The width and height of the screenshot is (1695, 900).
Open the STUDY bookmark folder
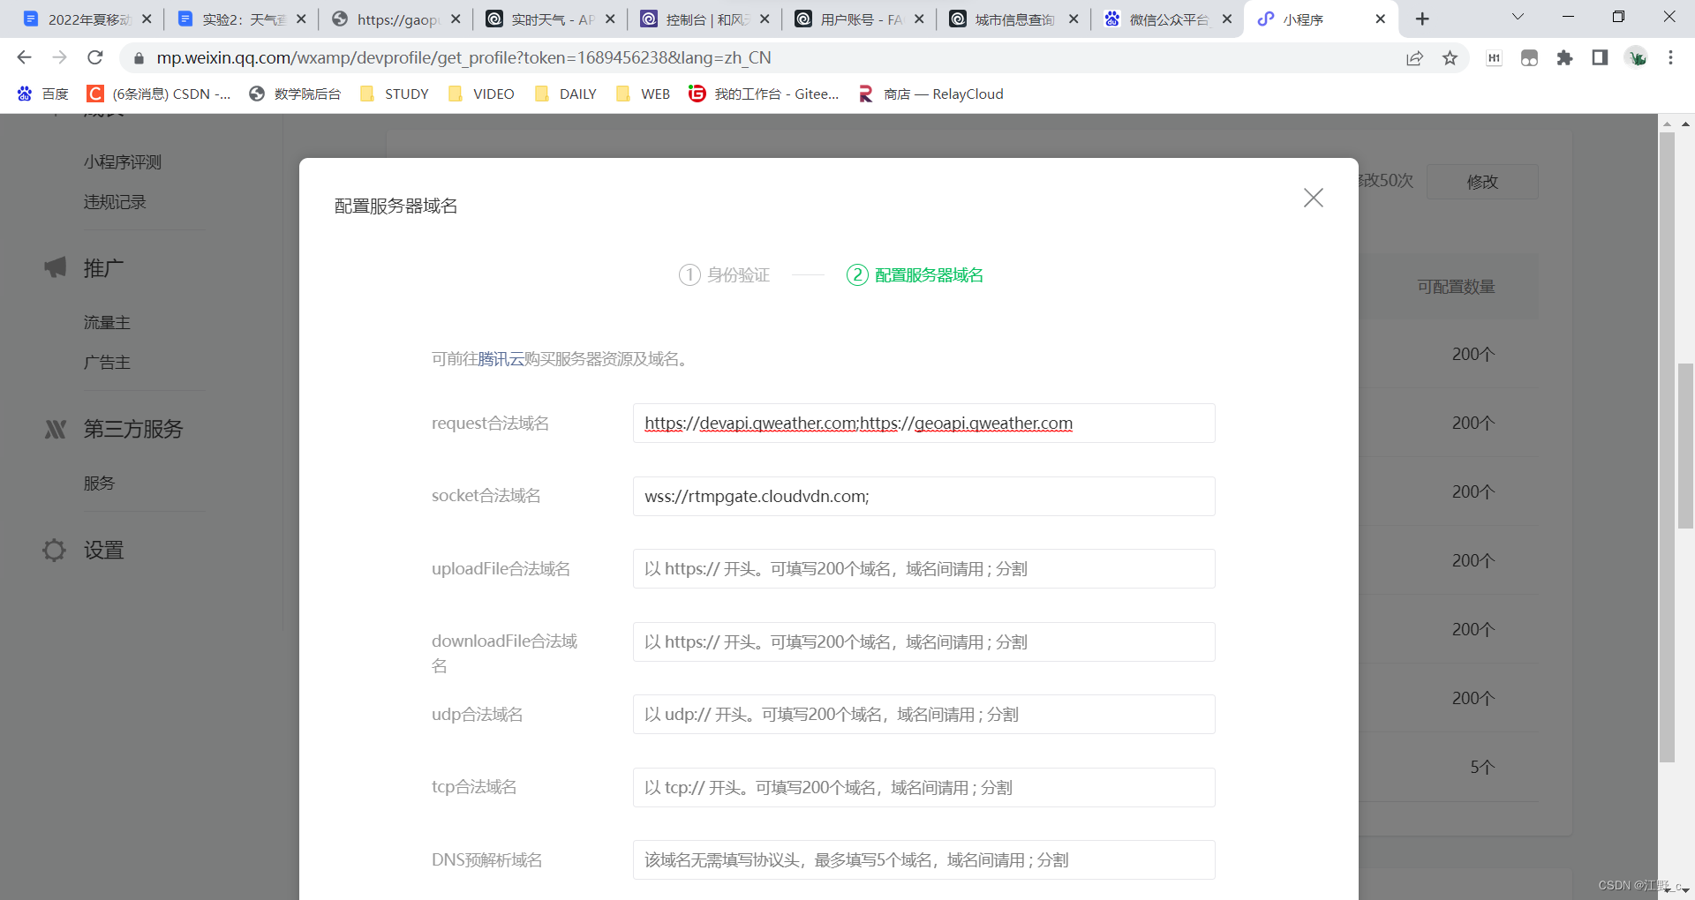[395, 94]
